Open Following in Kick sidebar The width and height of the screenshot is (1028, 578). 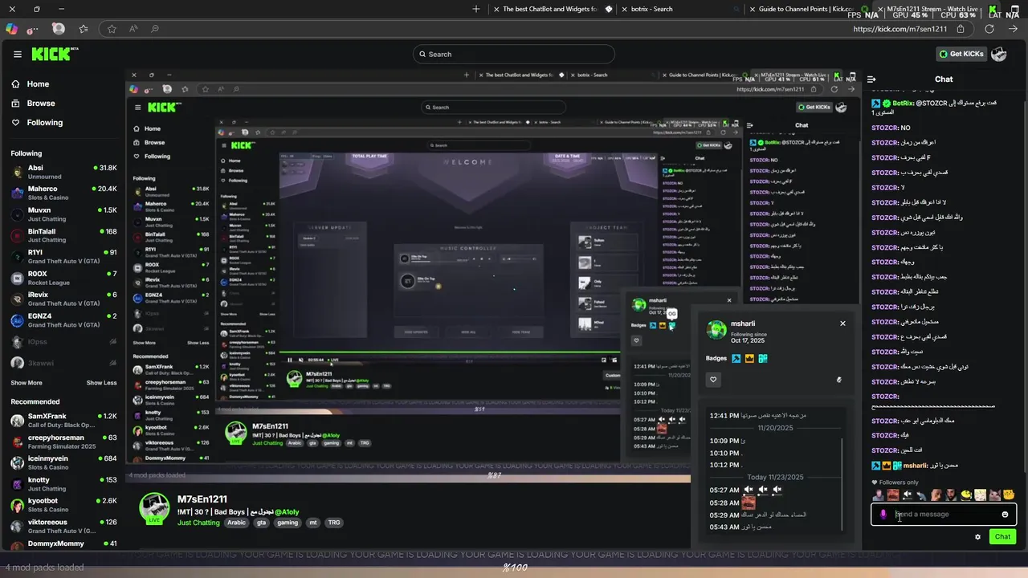(37, 122)
